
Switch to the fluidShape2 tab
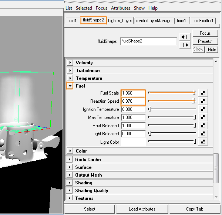point(94,20)
